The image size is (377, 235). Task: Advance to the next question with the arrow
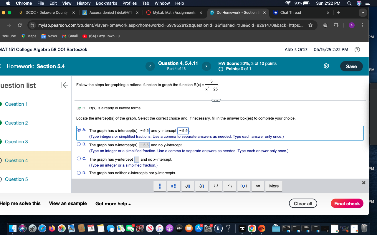pyautogui.click(x=206, y=66)
